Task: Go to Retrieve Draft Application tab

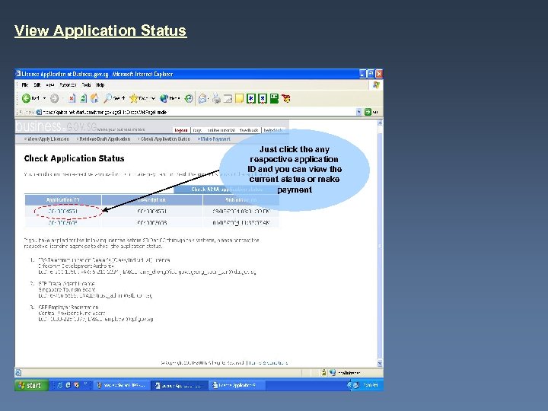Action: click(x=104, y=139)
